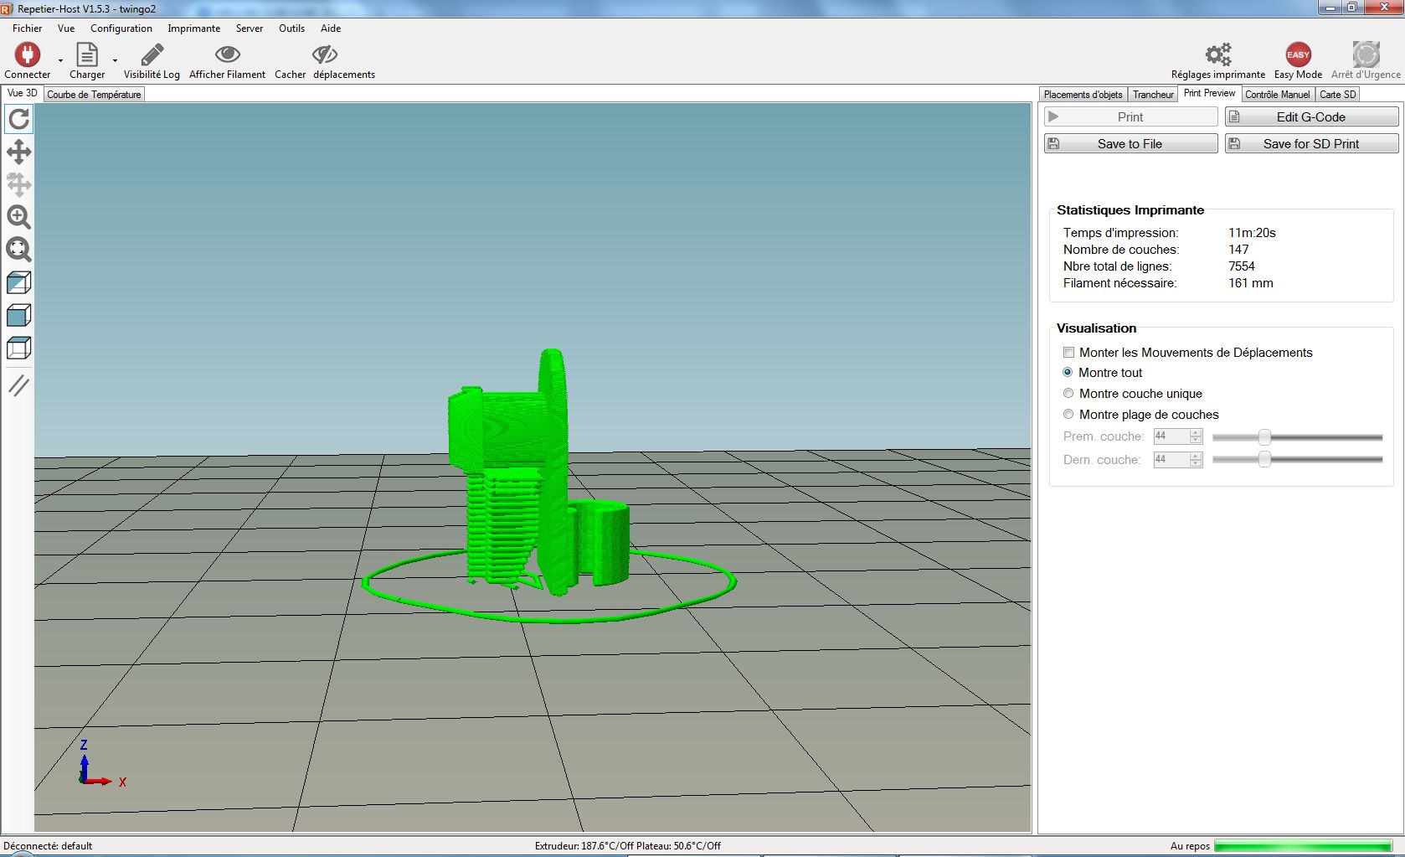Click Nombre de couches value 147
Image resolution: width=1405 pixels, height=857 pixels.
pos(1238,250)
